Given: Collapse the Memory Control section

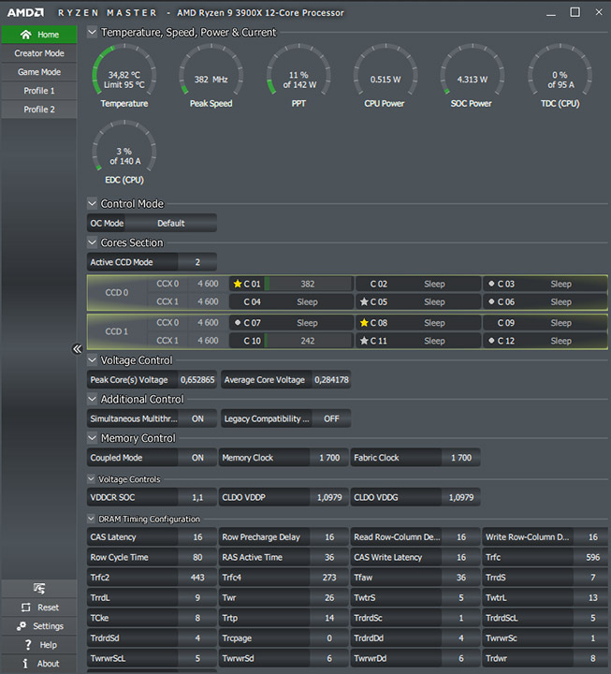Looking at the screenshot, I should [x=92, y=438].
